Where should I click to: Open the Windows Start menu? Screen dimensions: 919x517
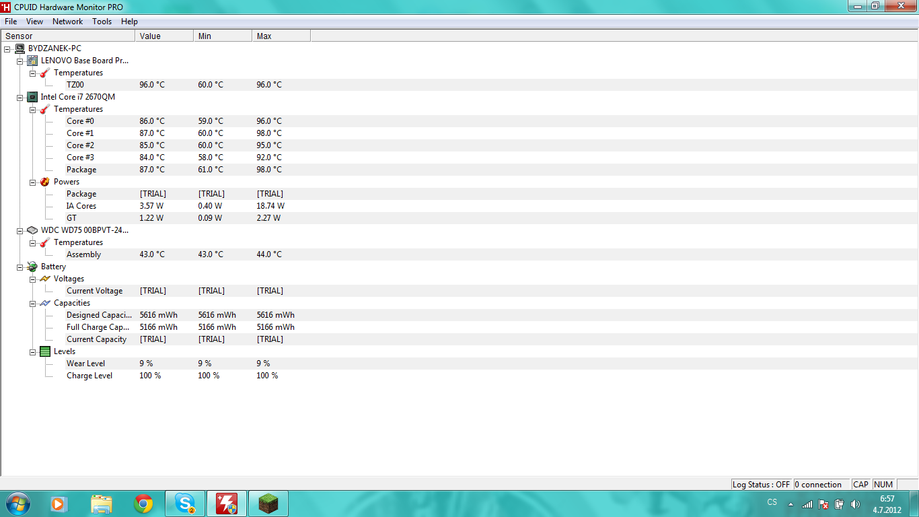(x=17, y=504)
